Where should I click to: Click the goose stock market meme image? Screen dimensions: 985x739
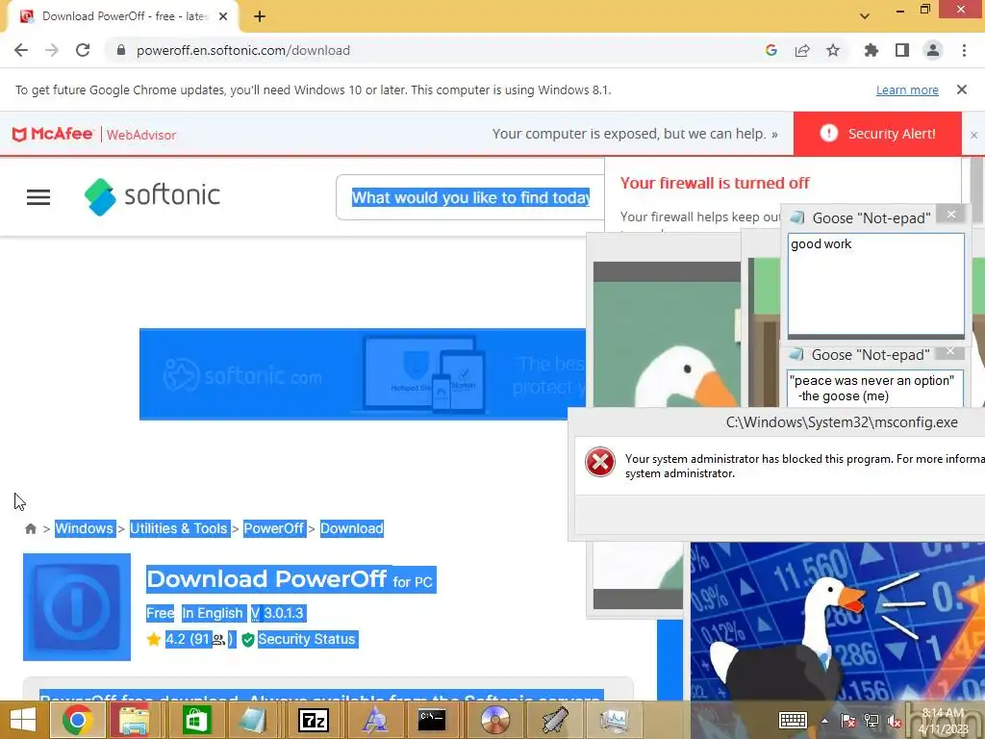(838, 623)
